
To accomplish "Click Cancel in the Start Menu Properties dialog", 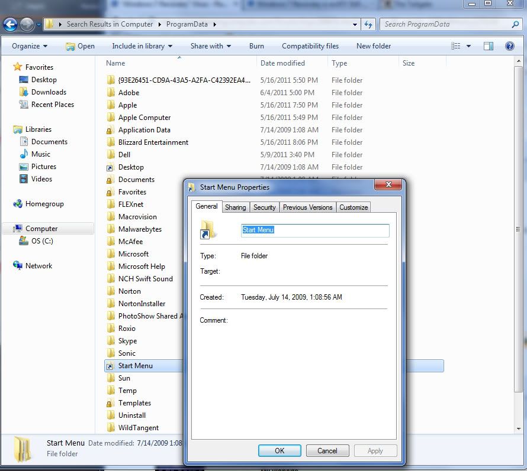I will pos(327,450).
